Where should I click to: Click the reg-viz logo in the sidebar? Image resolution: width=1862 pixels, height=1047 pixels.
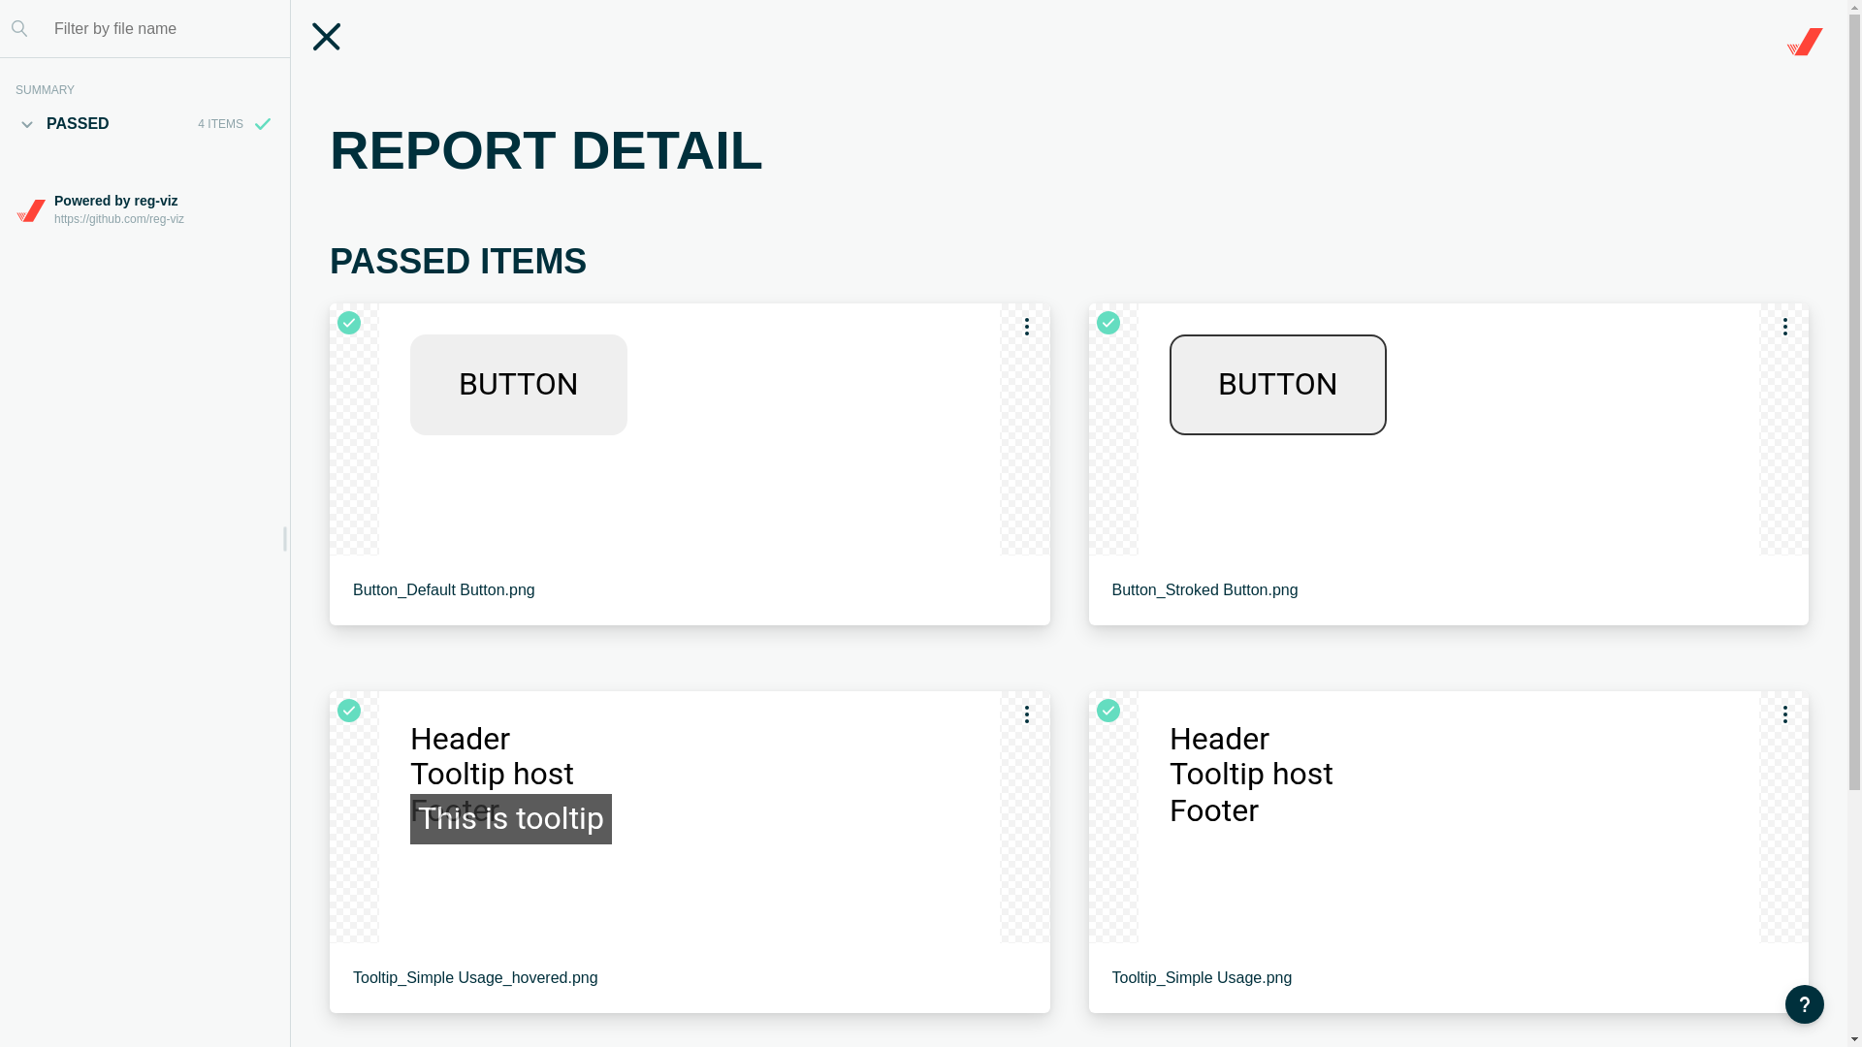[31, 210]
